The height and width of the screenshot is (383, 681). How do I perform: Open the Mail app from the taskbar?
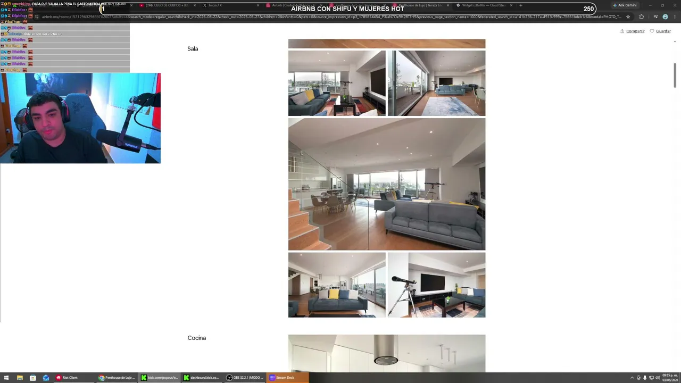point(46,378)
